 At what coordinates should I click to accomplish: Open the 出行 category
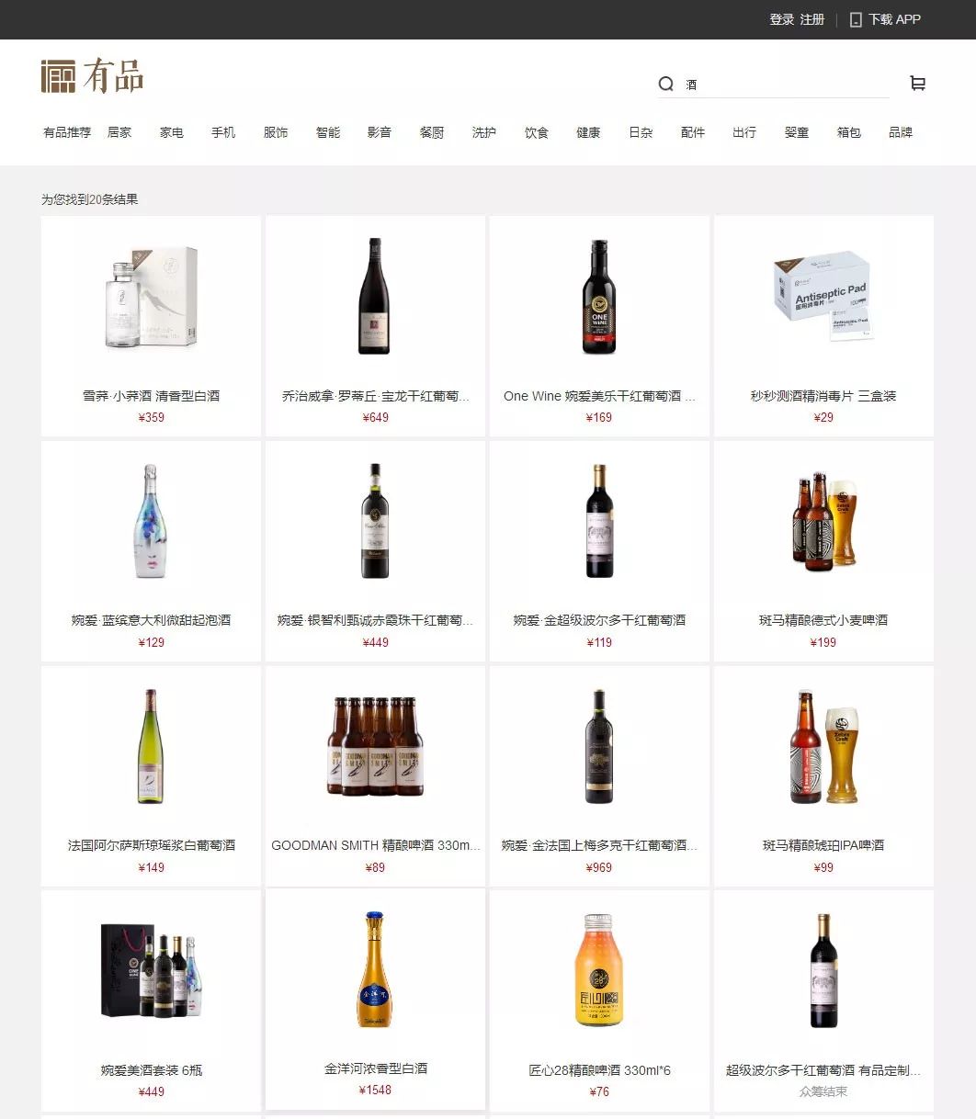click(744, 132)
